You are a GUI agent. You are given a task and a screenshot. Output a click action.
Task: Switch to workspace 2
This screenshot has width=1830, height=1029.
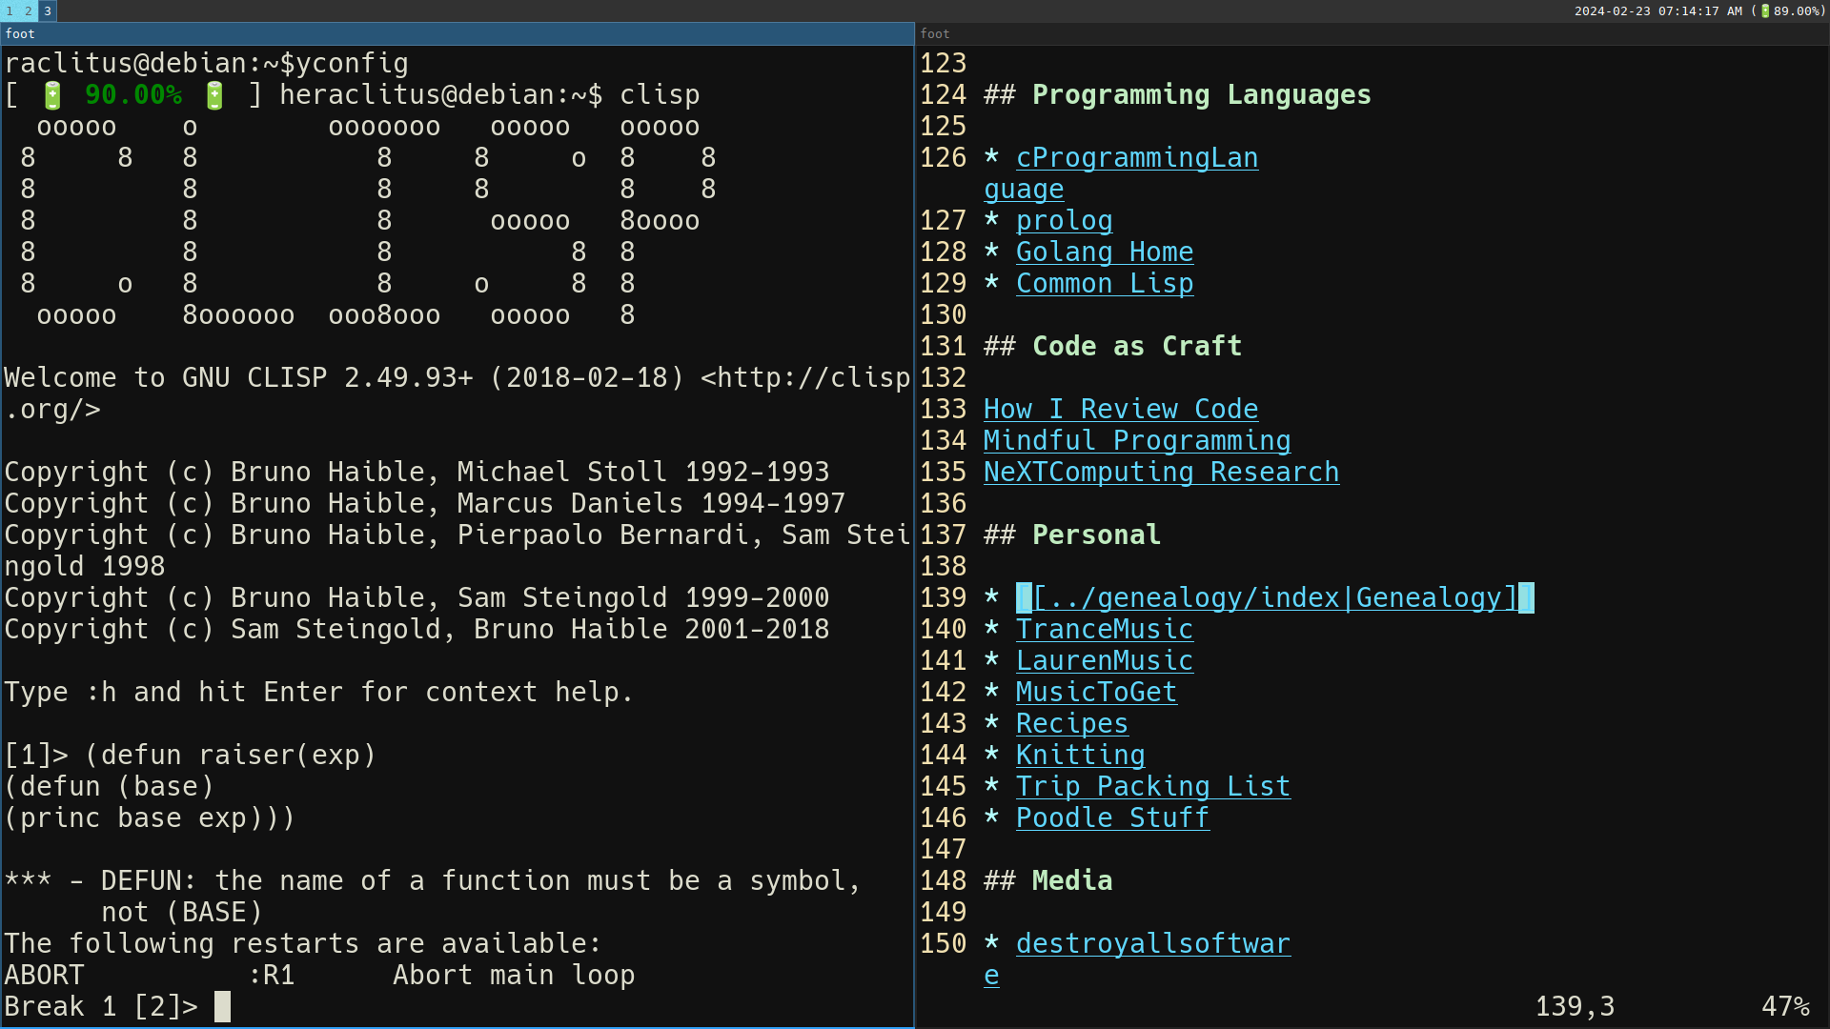29,10
